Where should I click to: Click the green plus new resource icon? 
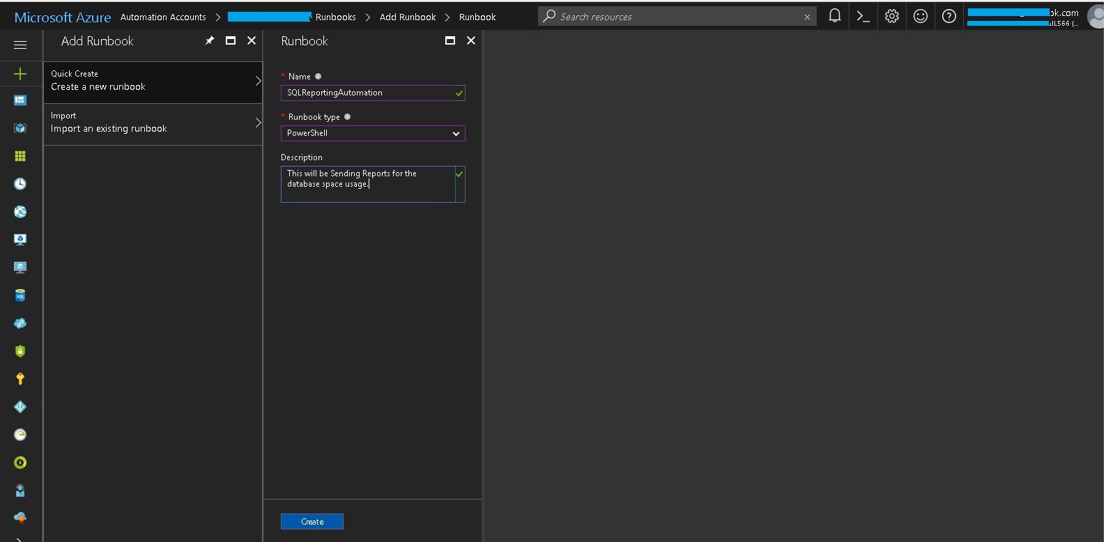[x=20, y=74]
